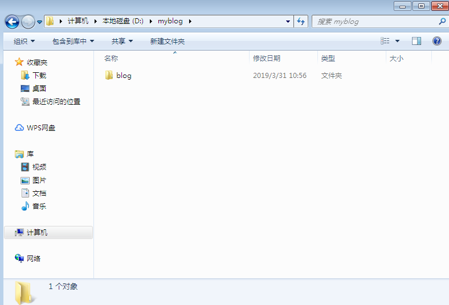Create a folder with 新建文件夹
Image resolution: width=449 pixels, height=305 pixels.
click(x=167, y=41)
